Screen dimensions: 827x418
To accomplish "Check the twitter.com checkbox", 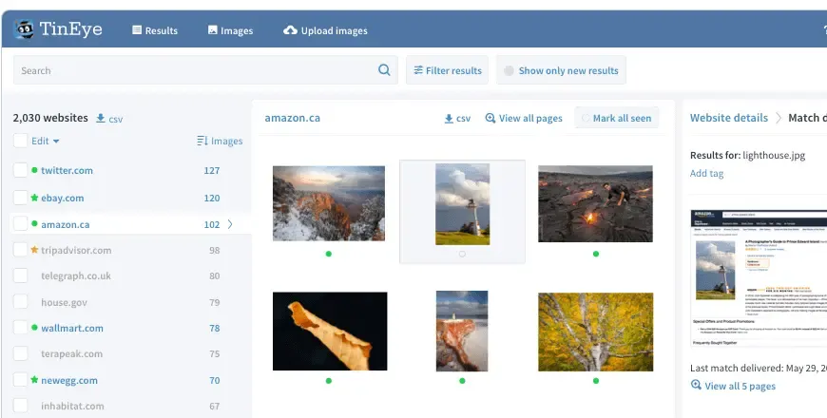I will point(21,170).
